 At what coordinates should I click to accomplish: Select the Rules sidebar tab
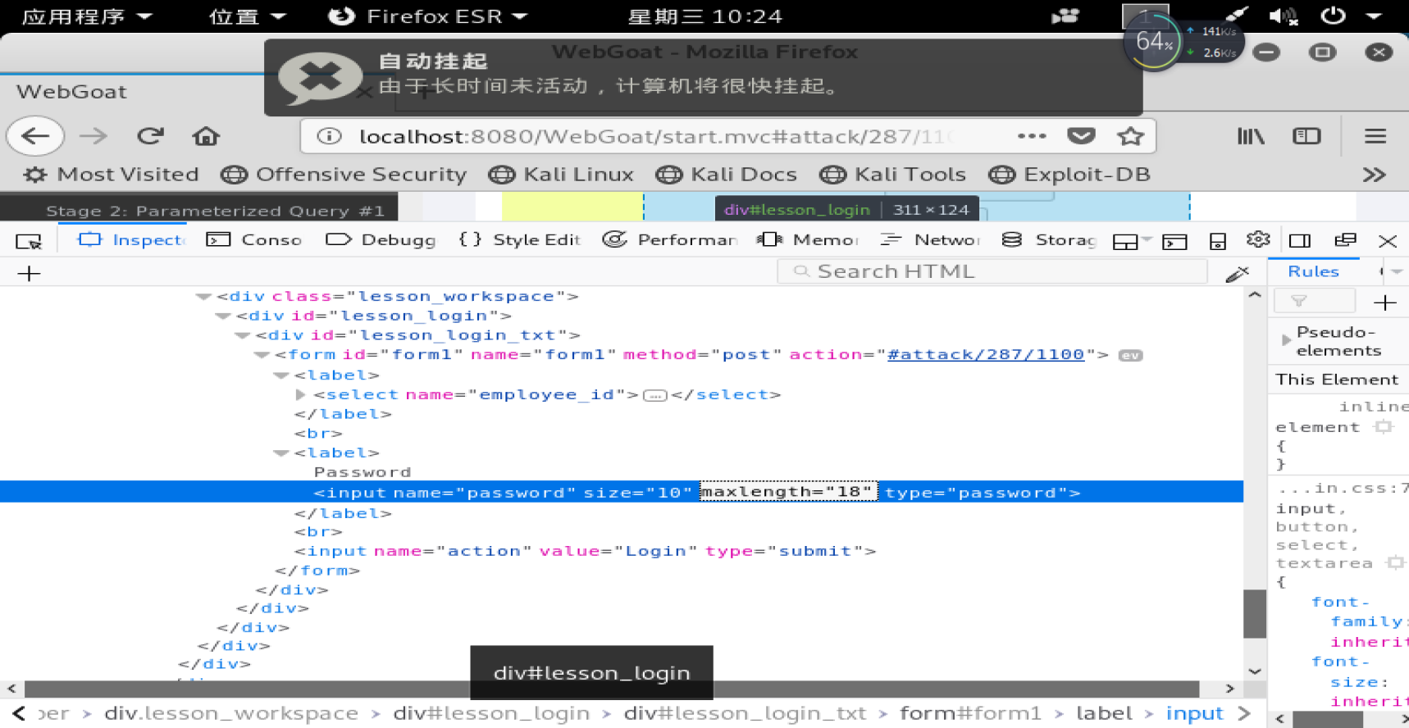[1313, 271]
